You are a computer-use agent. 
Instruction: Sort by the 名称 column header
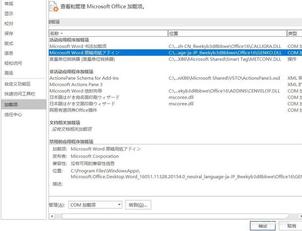tap(108, 33)
